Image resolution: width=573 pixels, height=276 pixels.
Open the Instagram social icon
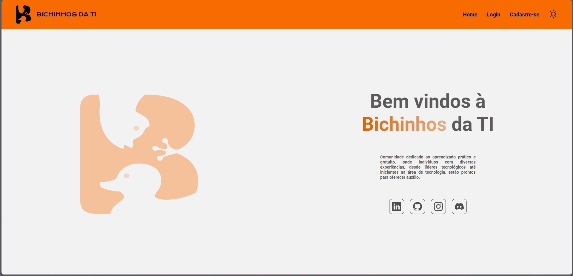438,206
